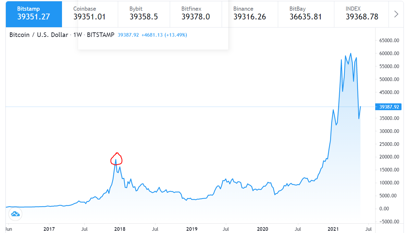Switch to the Binance tab

249,13
